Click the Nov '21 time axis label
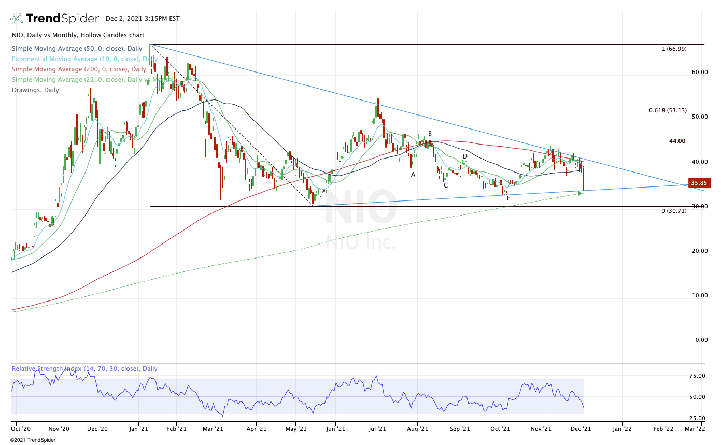Image resolution: width=721 pixels, height=445 pixels. (x=541, y=428)
